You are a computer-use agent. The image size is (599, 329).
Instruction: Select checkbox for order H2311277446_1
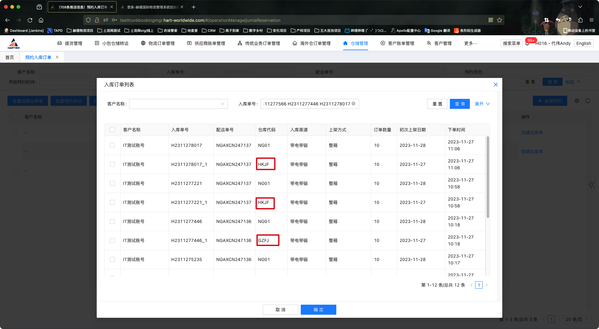(112, 240)
